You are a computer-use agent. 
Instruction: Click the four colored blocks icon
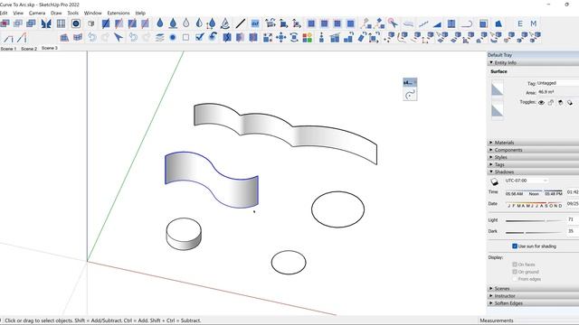click(308, 38)
